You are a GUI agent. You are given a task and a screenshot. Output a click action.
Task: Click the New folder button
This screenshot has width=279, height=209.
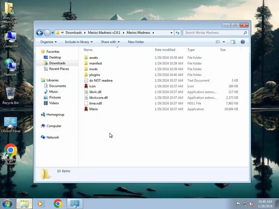point(136,42)
